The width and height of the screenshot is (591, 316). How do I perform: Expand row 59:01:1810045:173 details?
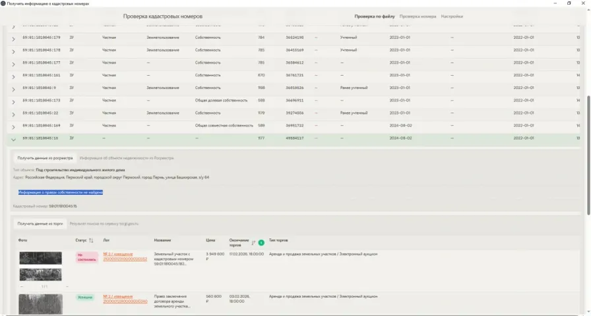click(x=13, y=101)
